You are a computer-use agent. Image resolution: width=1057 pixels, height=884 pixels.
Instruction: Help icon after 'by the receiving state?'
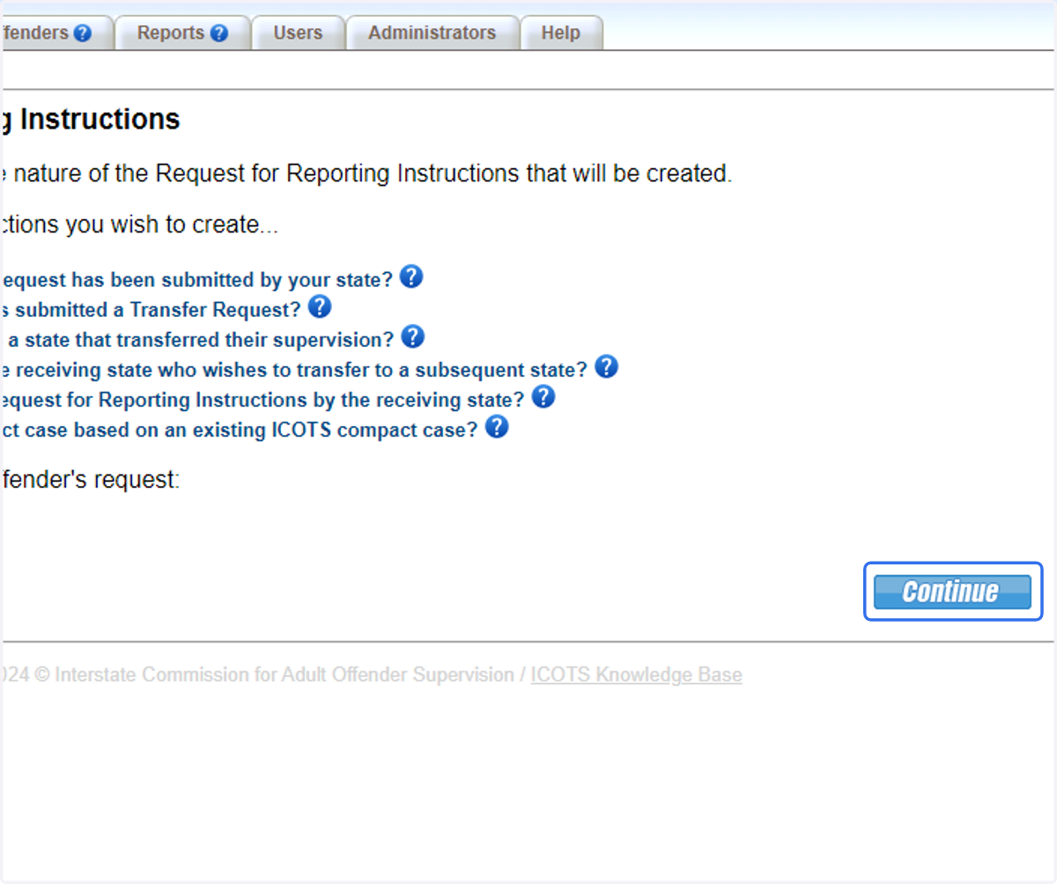(x=543, y=397)
